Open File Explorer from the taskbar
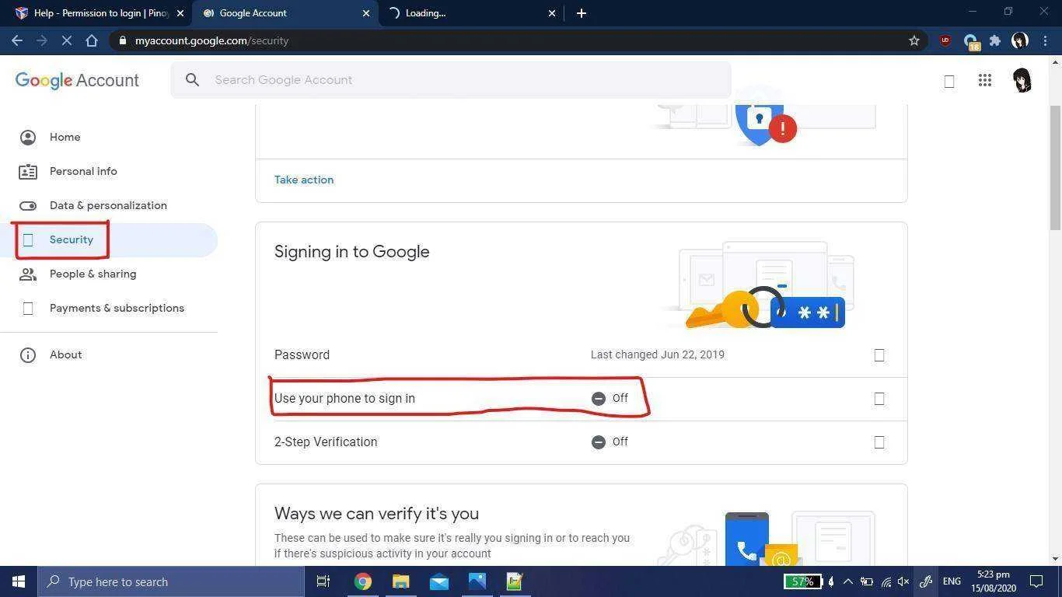This screenshot has height=597, width=1062. pyautogui.click(x=400, y=581)
